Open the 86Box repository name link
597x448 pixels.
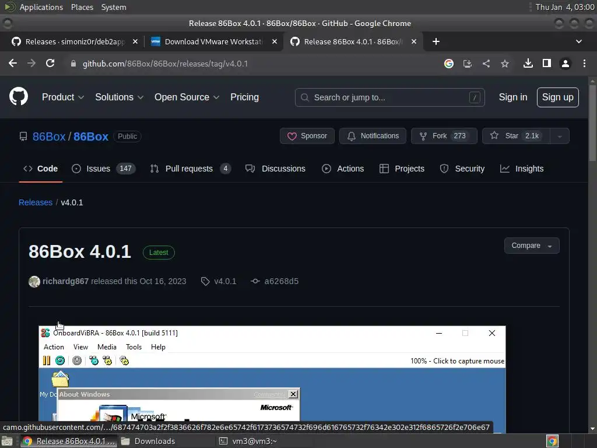[90, 136]
